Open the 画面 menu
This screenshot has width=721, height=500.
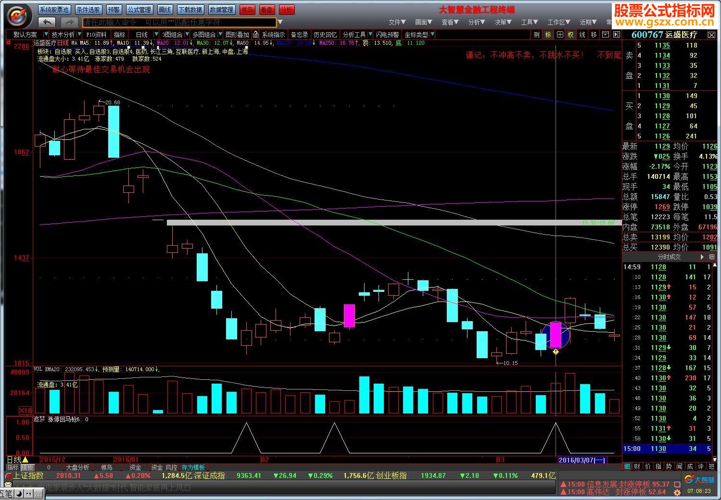point(424,22)
